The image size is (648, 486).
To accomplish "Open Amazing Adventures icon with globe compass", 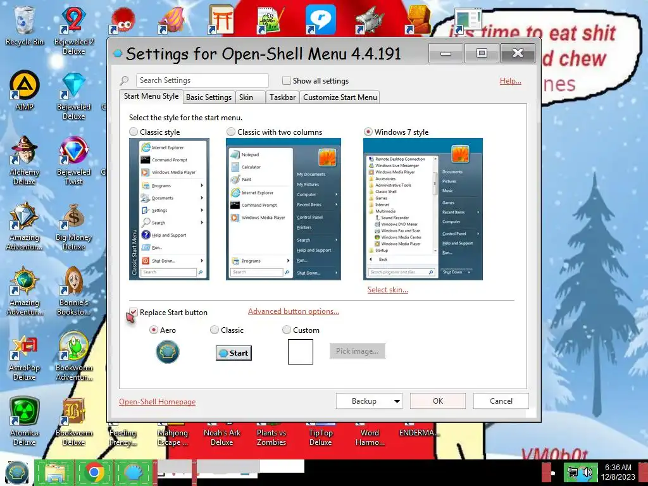I will click(25, 291).
